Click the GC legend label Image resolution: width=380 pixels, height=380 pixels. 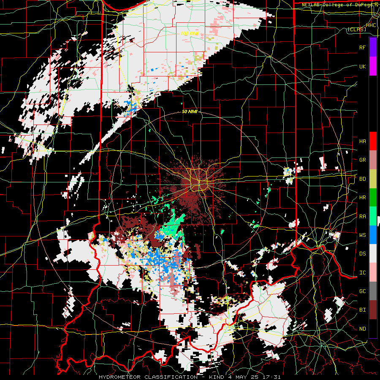click(x=362, y=291)
